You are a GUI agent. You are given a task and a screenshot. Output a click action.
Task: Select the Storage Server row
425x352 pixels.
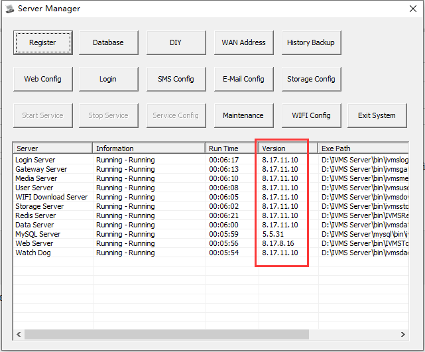211,206
